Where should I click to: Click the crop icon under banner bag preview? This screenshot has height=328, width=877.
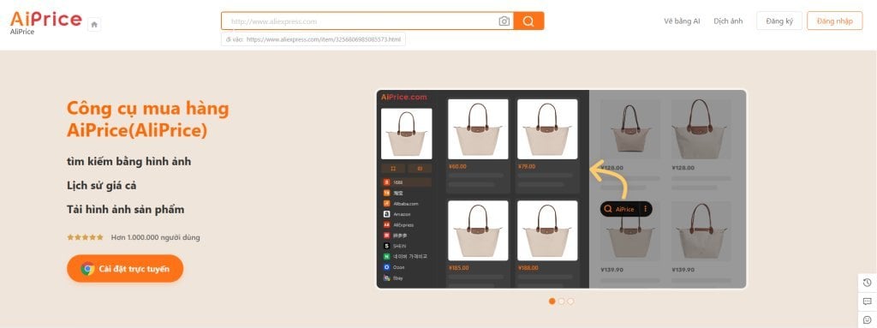(393, 168)
